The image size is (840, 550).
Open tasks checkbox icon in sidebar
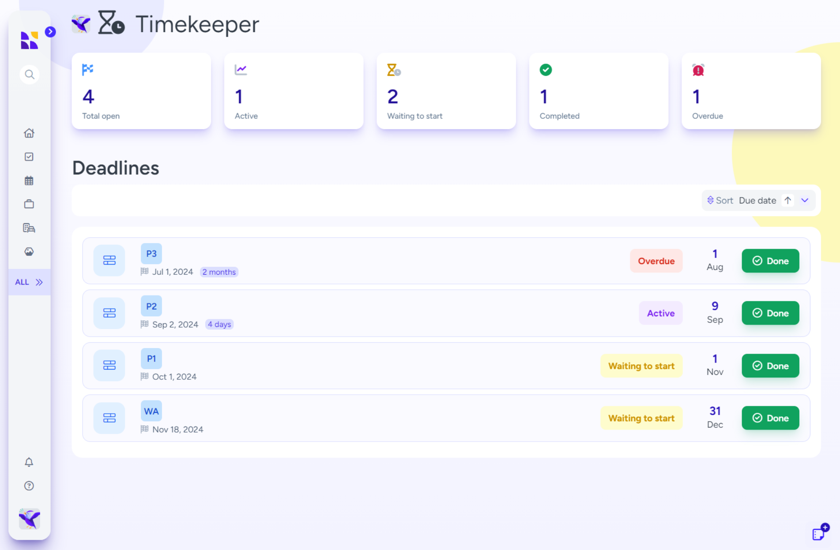coord(29,157)
